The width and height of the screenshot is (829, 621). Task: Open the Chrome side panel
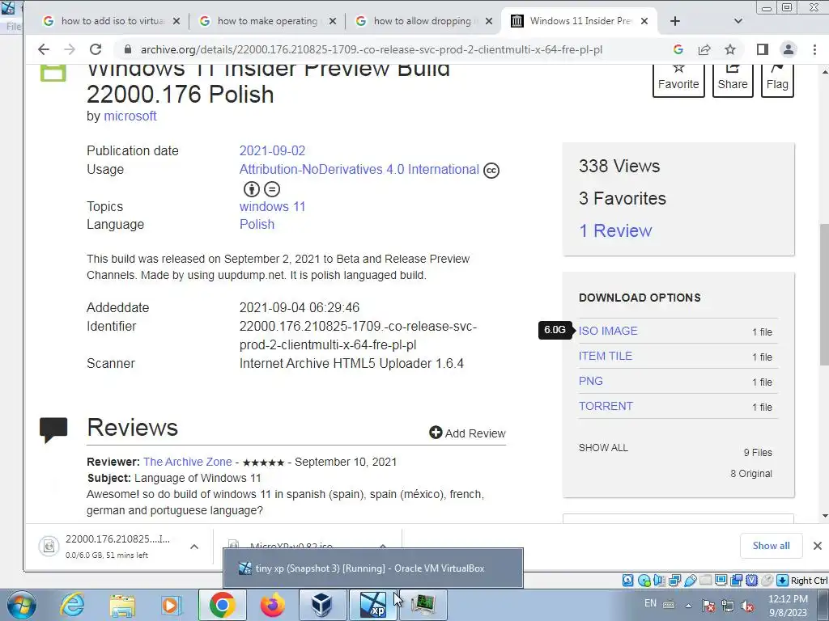click(x=762, y=49)
